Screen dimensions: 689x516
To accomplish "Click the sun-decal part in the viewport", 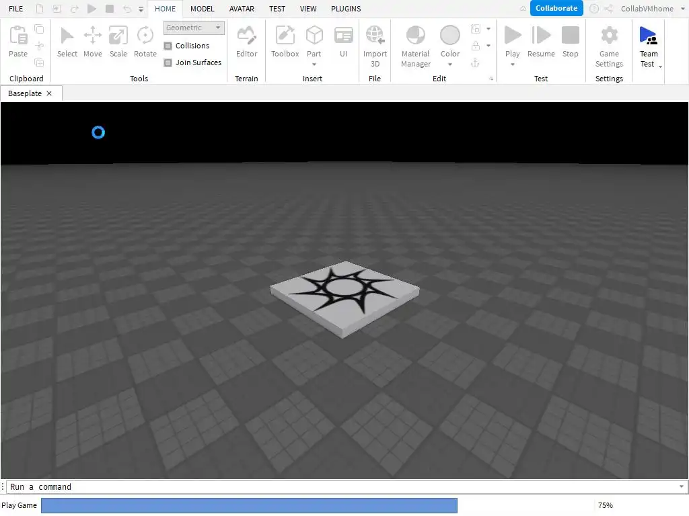I will (344, 298).
